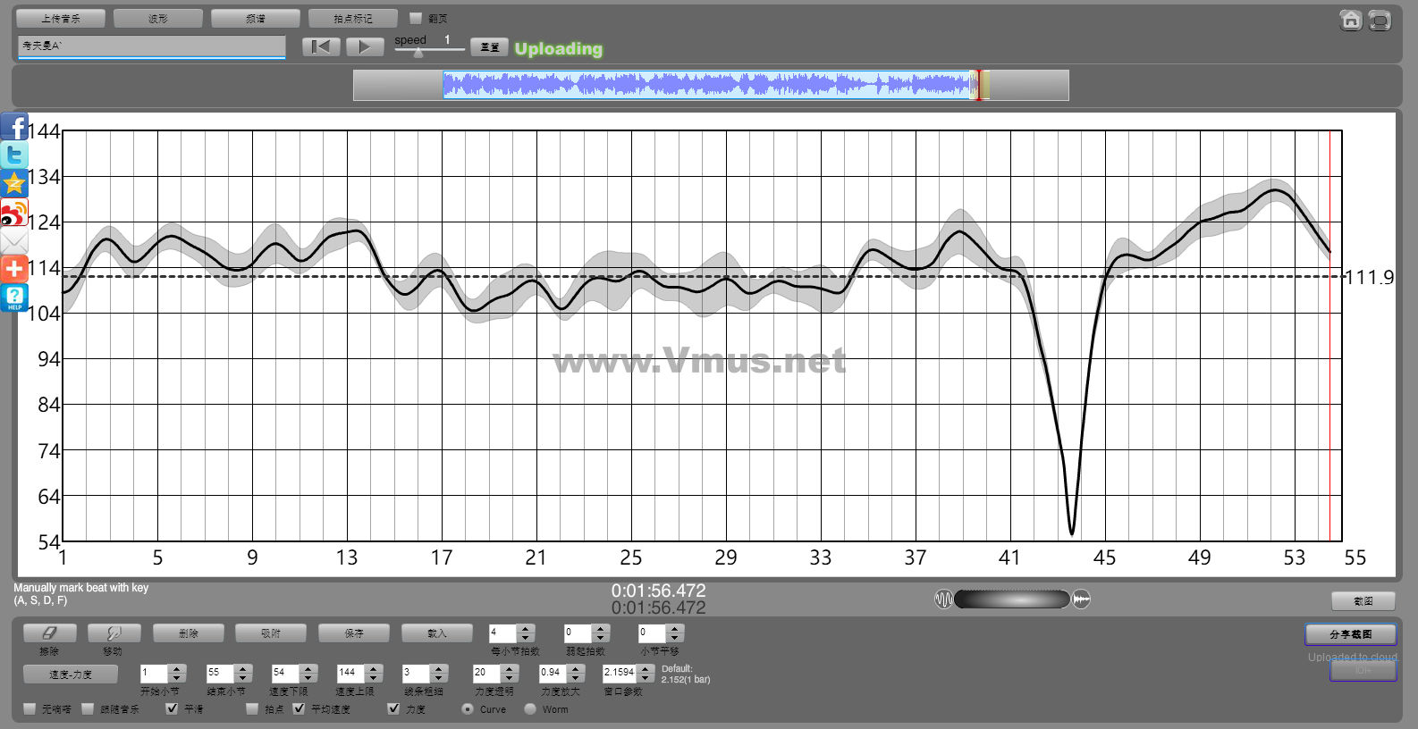Open the blue Help question-mark icon

pos(14,297)
